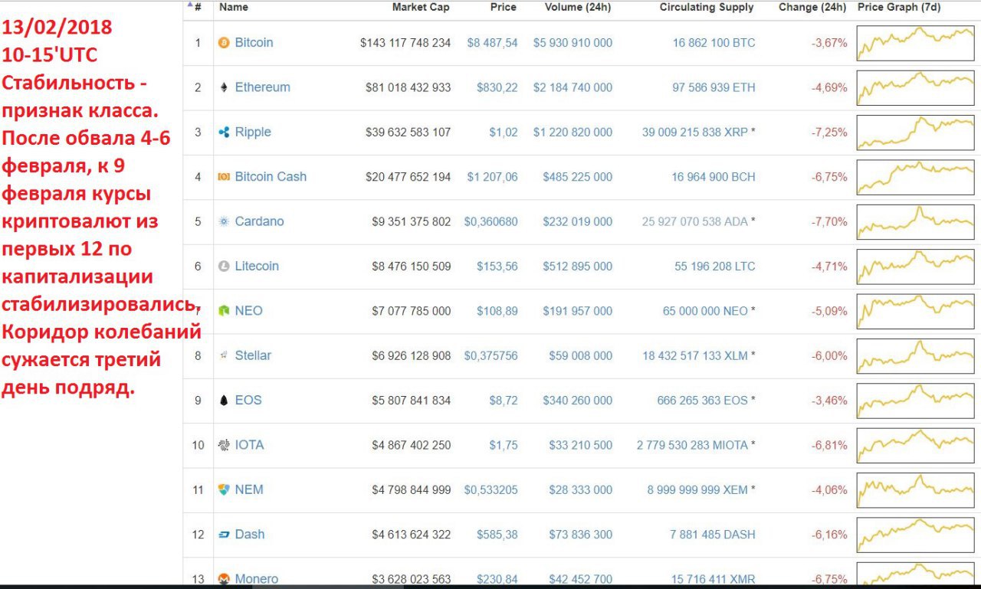Open the Dash name link
The width and height of the screenshot is (981, 589).
pyautogui.click(x=250, y=535)
